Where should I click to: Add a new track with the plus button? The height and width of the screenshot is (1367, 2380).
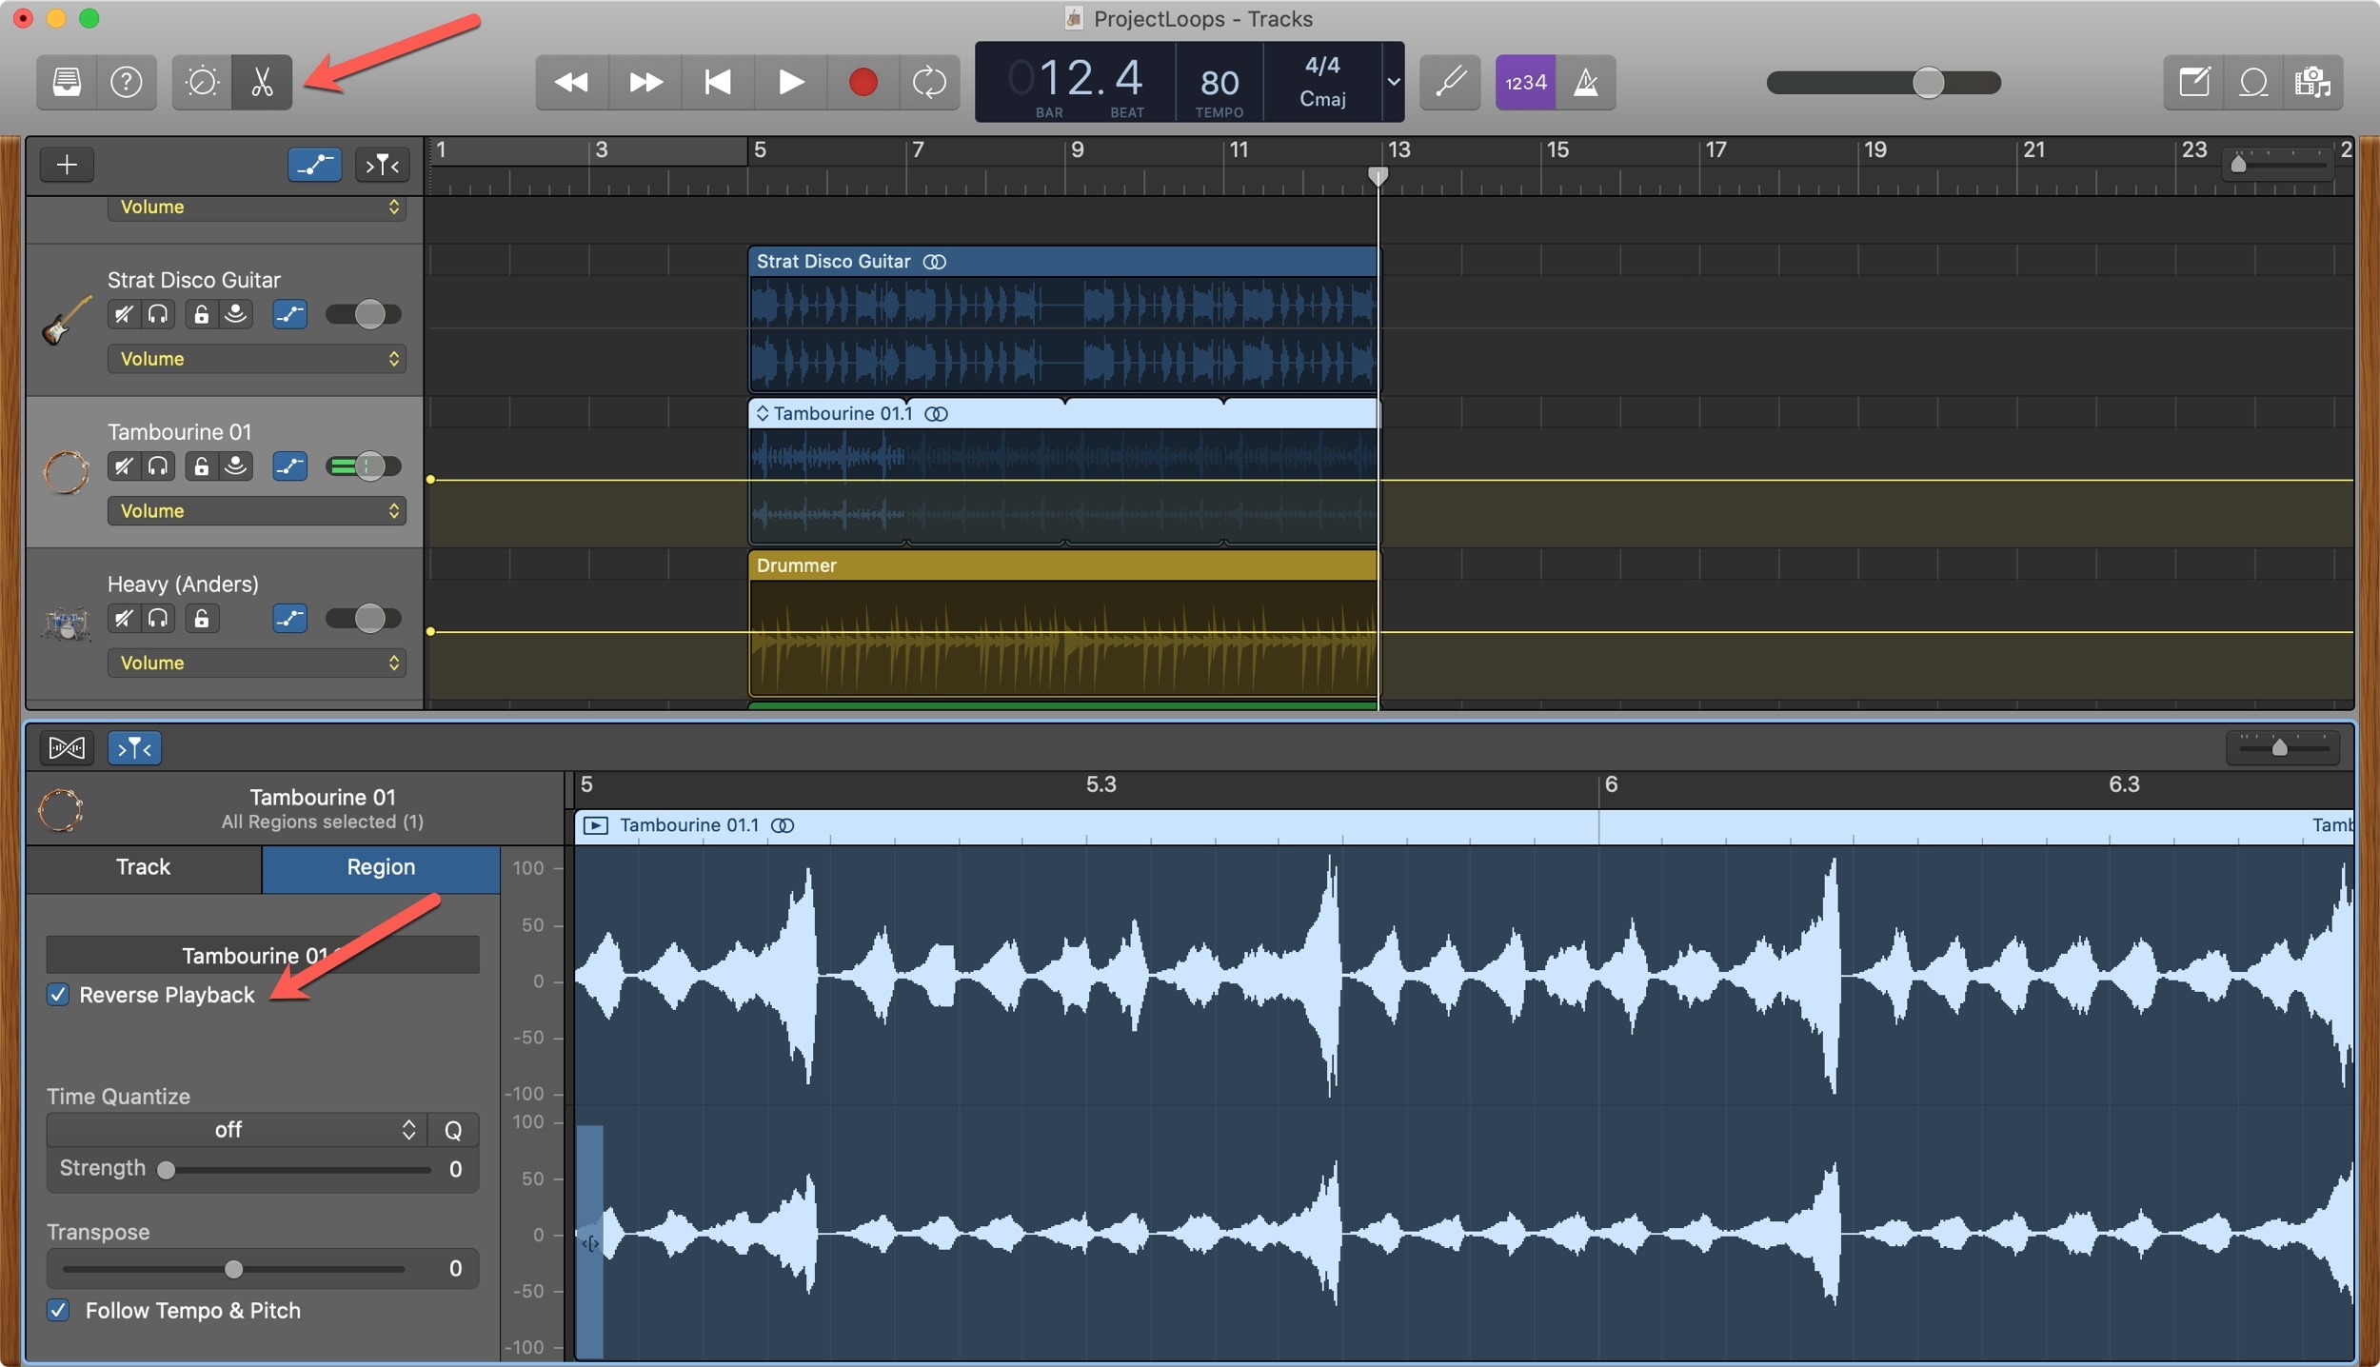[67, 164]
